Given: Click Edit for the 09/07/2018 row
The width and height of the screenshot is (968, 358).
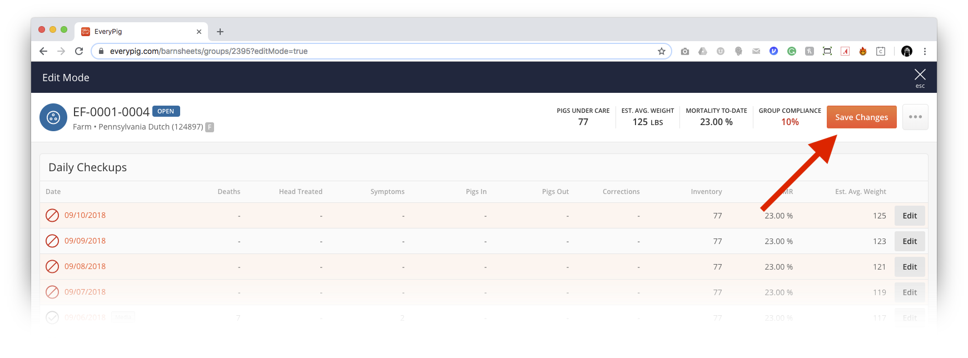Looking at the screenshot, I should tap(910, 292).
